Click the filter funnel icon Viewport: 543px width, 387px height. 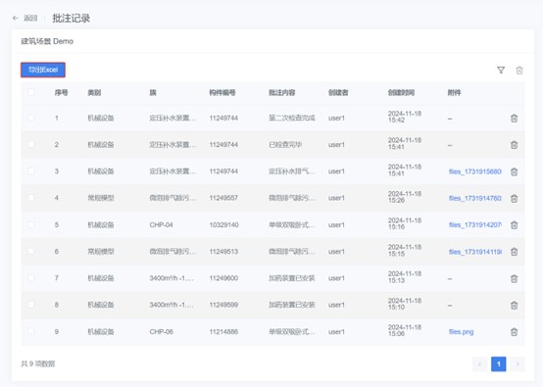click(501, 71)
